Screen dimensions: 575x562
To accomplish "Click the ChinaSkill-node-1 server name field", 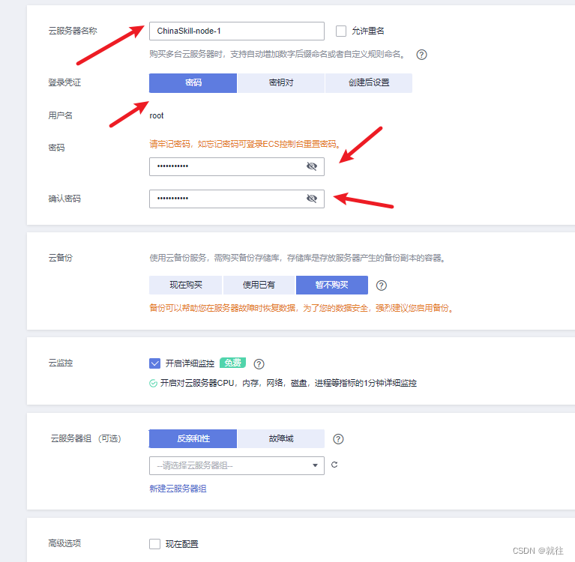I will click(x=237, y=31).
